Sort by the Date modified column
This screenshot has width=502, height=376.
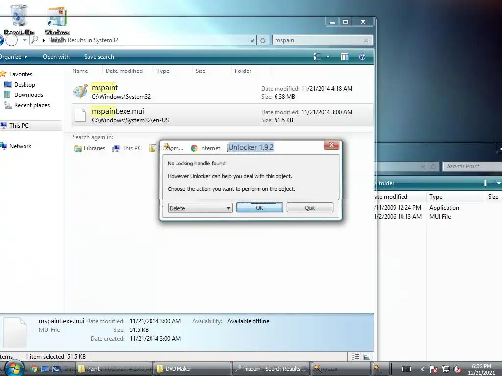(124, 71)
